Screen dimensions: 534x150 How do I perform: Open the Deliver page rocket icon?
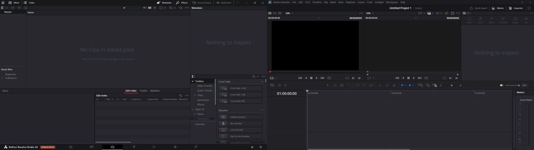click(x=196, y=147)
